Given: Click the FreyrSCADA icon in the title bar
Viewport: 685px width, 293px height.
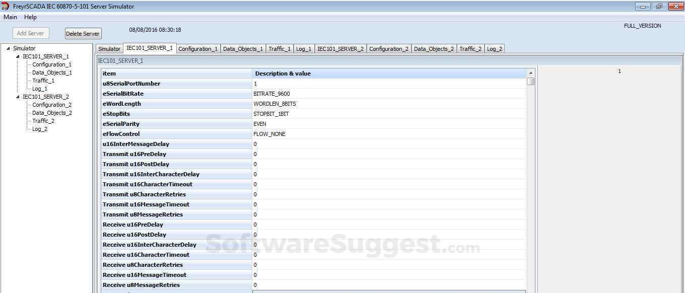Looking at the screenshot, I should tap(5, 6).
